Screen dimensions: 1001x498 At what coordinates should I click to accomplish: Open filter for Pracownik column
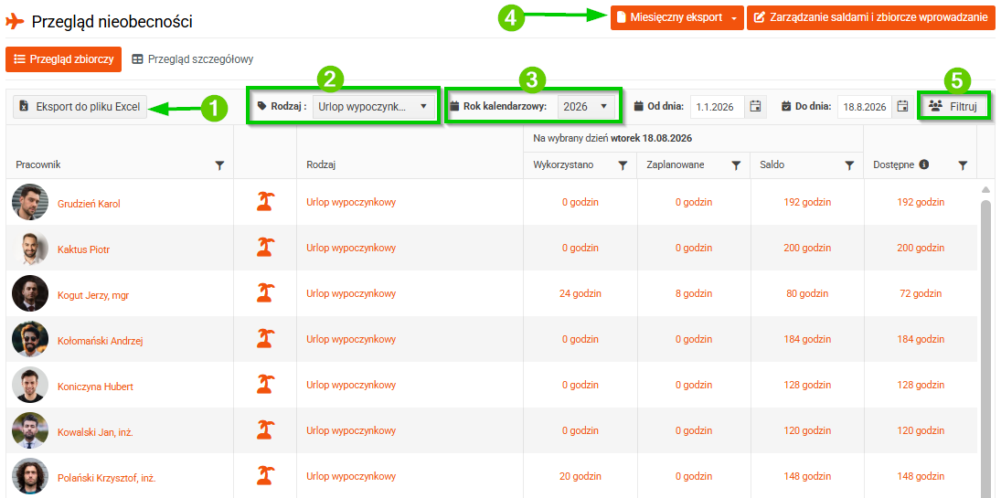[220, 165]
